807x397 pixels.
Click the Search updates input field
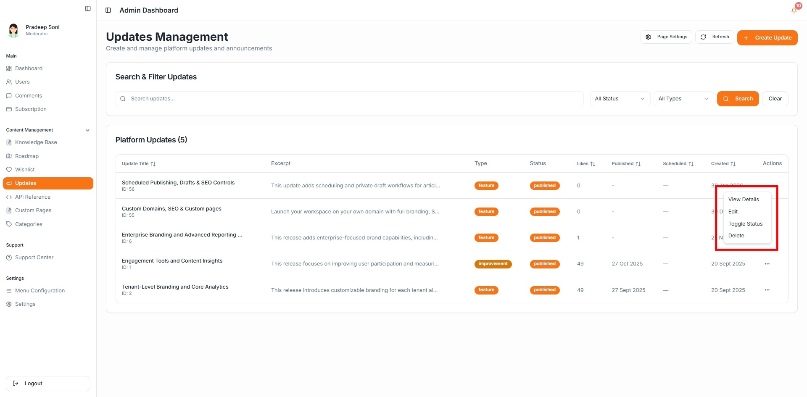pos(349,99)
